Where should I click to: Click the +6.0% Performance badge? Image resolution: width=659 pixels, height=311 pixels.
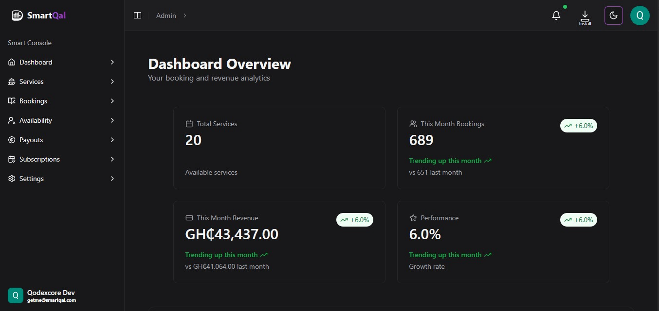click(578, 220)
